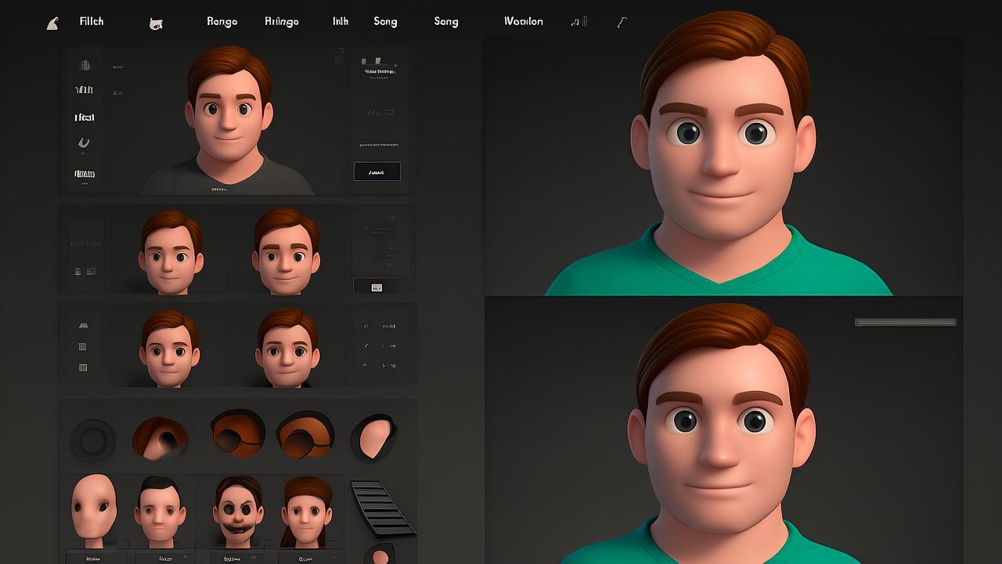Open the Rango menu
The image size is (1002, 564).
click(x=222, y=22)
